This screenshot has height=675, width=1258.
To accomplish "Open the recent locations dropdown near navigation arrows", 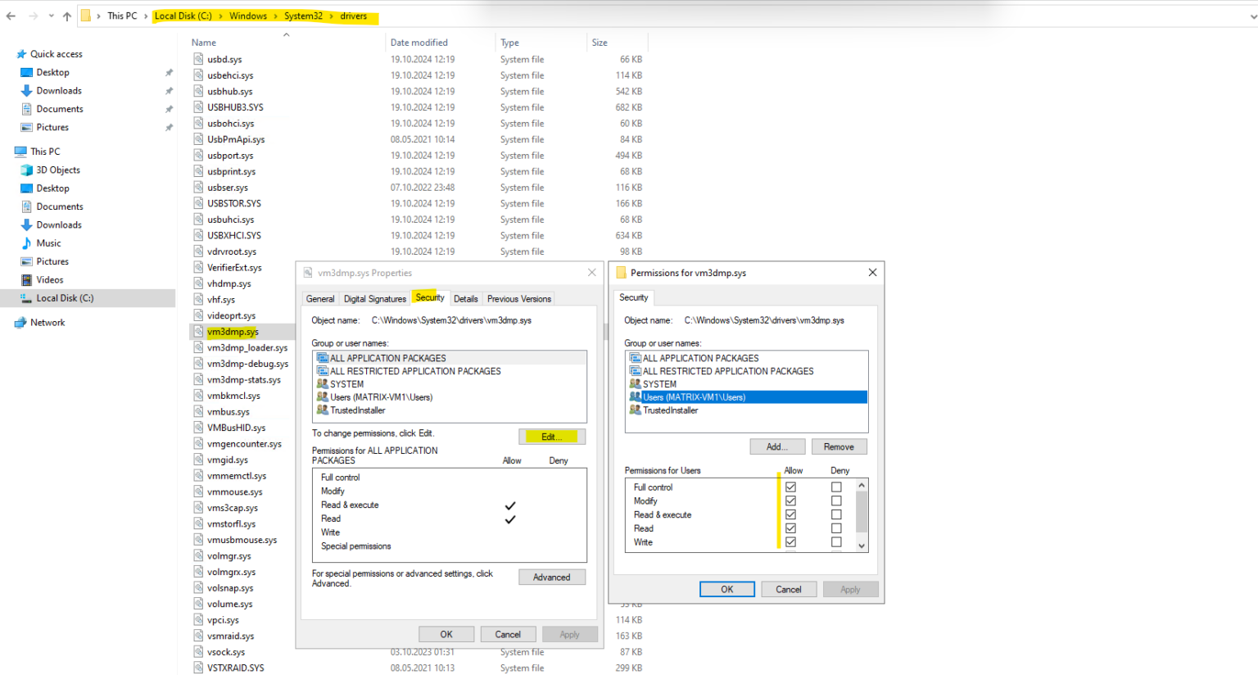I will pyautogui.click(x=52, y=15).
